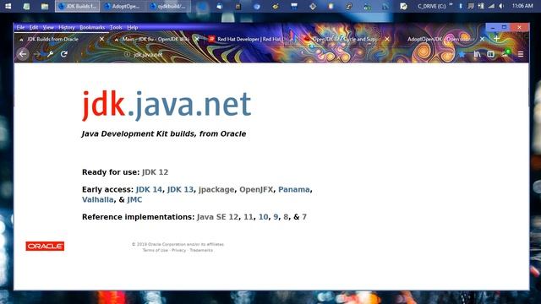Screen dimensions: 541x304
Task: Open reference implementation 8 link
Action: pos(286,217)
